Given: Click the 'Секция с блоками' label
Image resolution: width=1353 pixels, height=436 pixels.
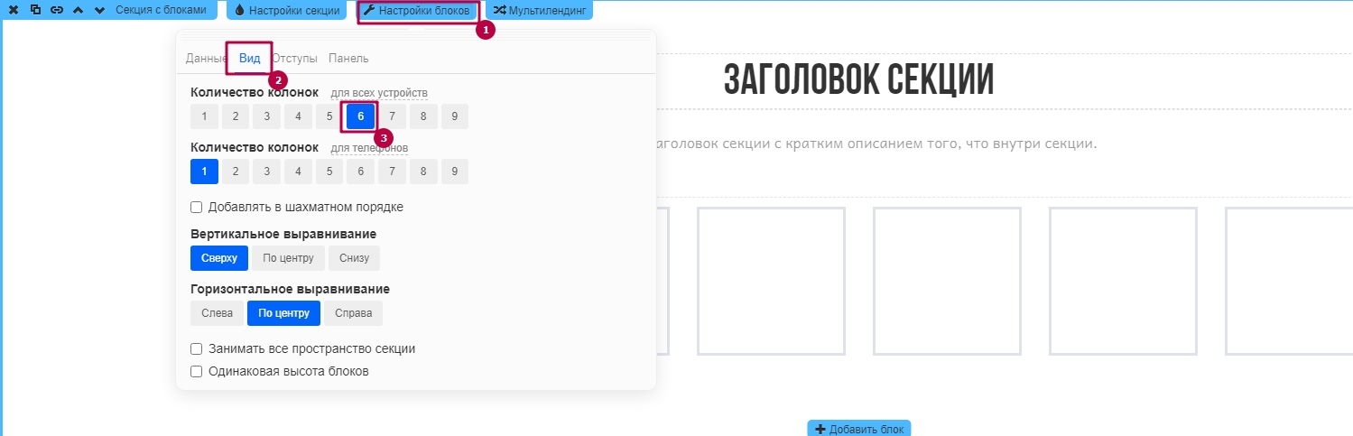Looking at the screenshot, I should coord(162,10).
